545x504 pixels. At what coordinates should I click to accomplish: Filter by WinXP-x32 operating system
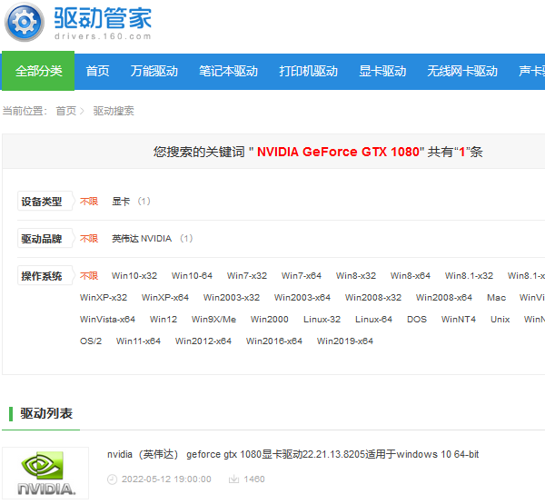104,298
